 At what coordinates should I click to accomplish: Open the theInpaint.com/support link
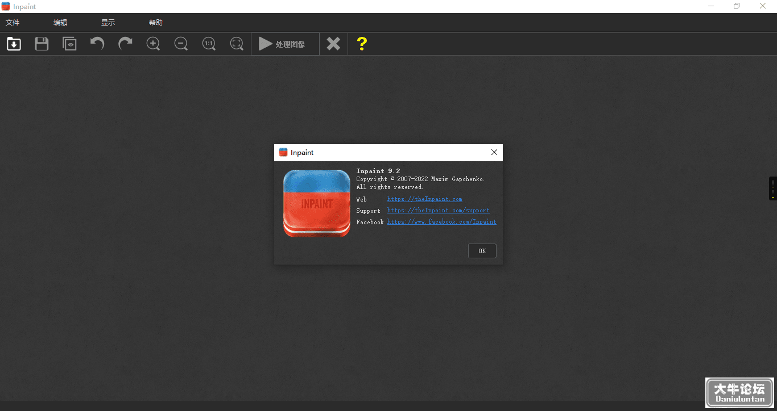[438, 211]
